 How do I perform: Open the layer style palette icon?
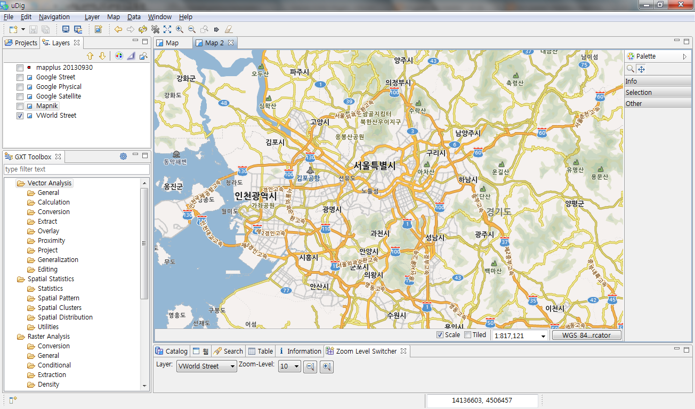coord(118,55)
